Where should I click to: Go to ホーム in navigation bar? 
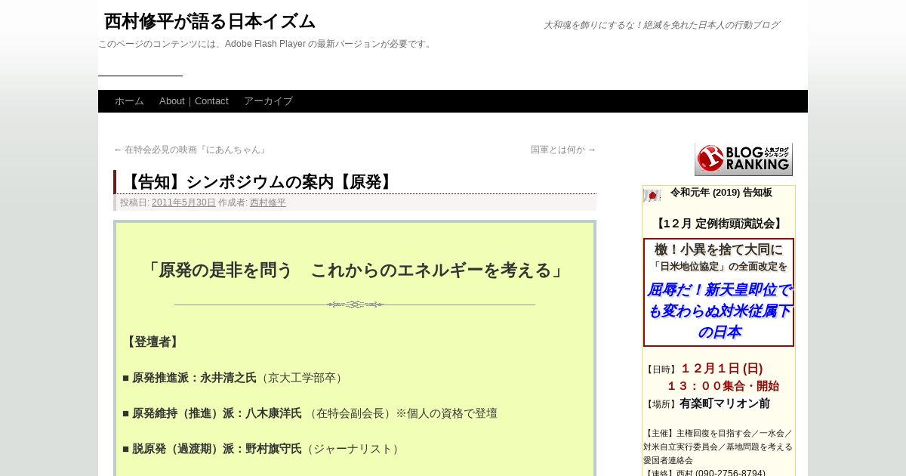click(129, 101)
